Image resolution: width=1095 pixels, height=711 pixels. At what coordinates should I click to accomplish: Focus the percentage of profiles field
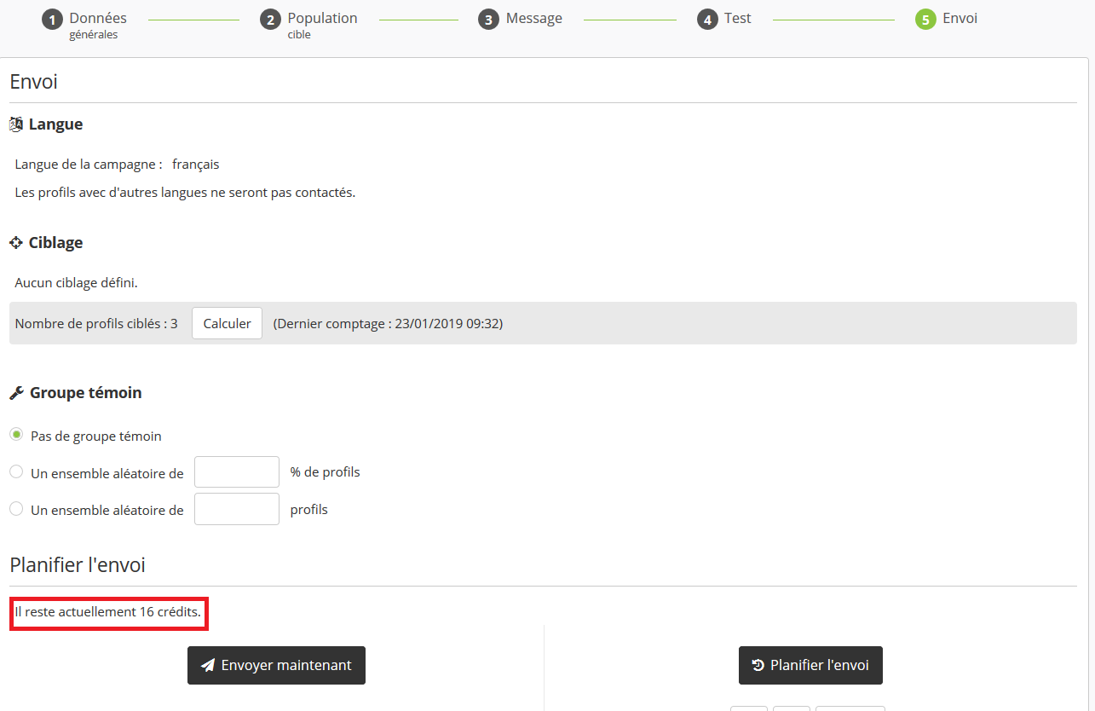pos(237,472)
